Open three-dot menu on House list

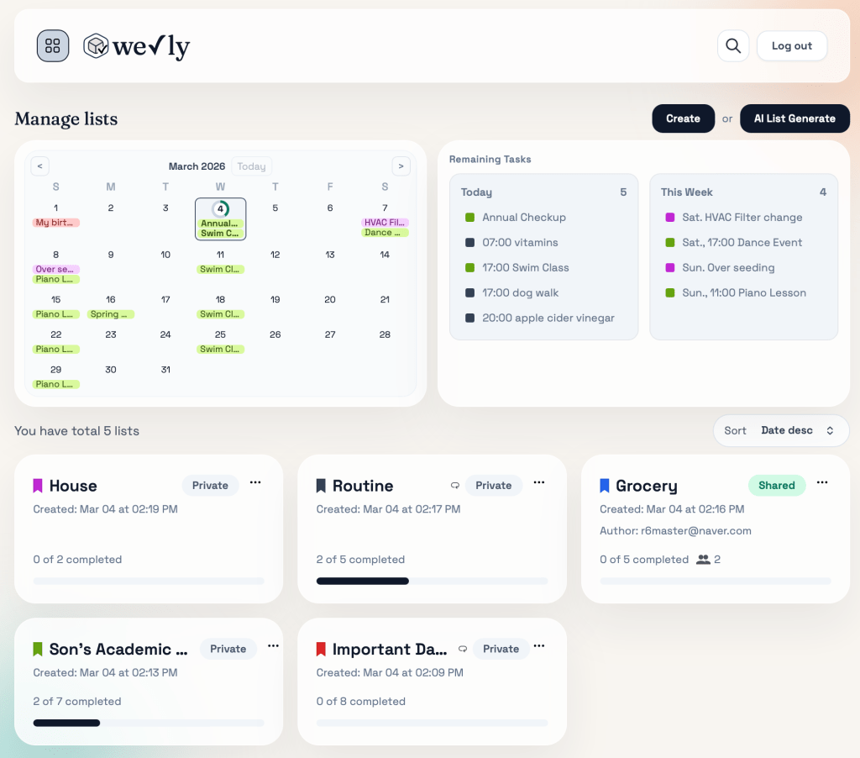[256, 482]
